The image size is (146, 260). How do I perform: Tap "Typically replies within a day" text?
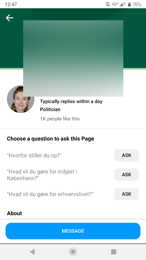tap(71, 102)
